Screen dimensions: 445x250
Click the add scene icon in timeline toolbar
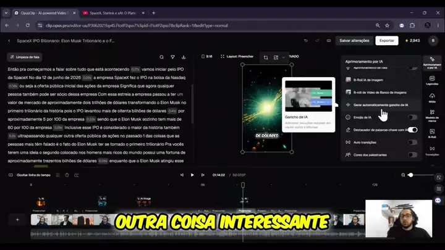click(77, 175)
